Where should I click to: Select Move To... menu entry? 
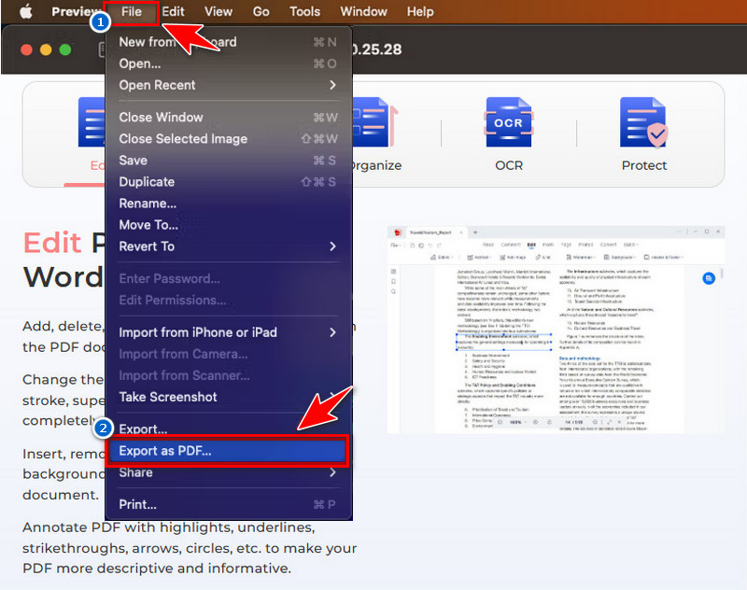228,225
